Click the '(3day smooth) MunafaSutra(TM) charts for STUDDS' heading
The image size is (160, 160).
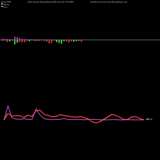tap(50, 2)
